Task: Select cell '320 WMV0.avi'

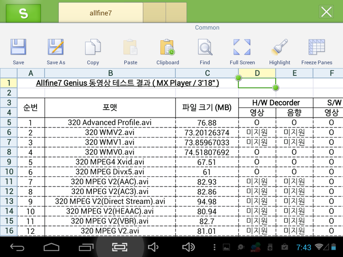Action: 110,152
